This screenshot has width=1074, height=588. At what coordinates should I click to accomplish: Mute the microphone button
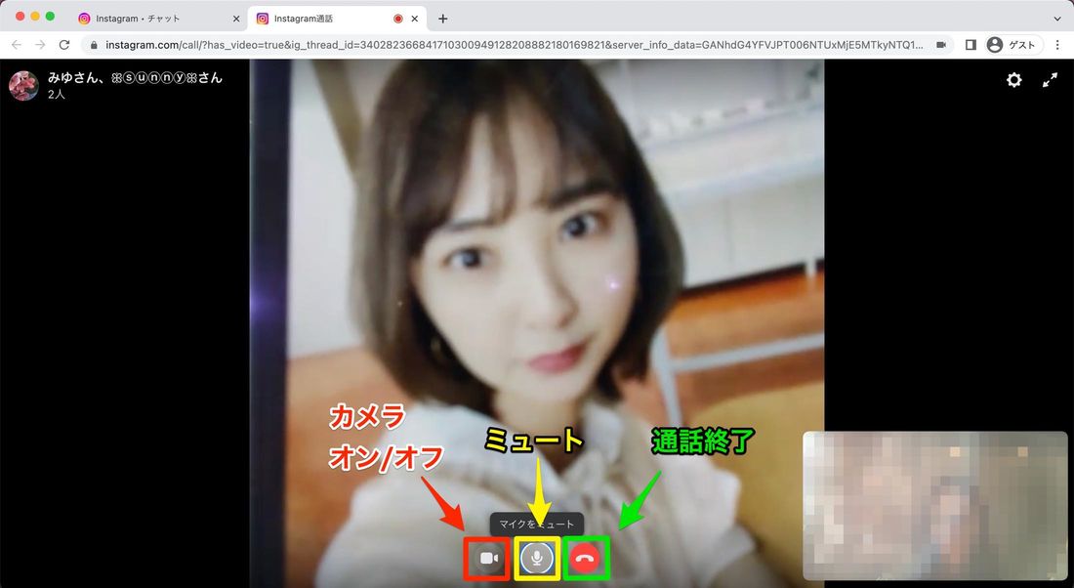(x=537, y=559)
